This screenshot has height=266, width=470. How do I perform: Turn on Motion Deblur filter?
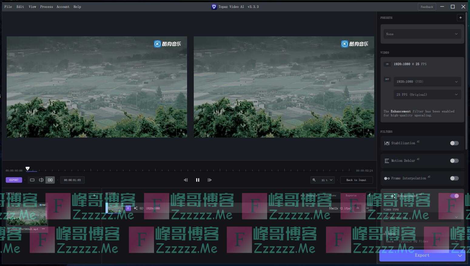click(x=454, y=161)
